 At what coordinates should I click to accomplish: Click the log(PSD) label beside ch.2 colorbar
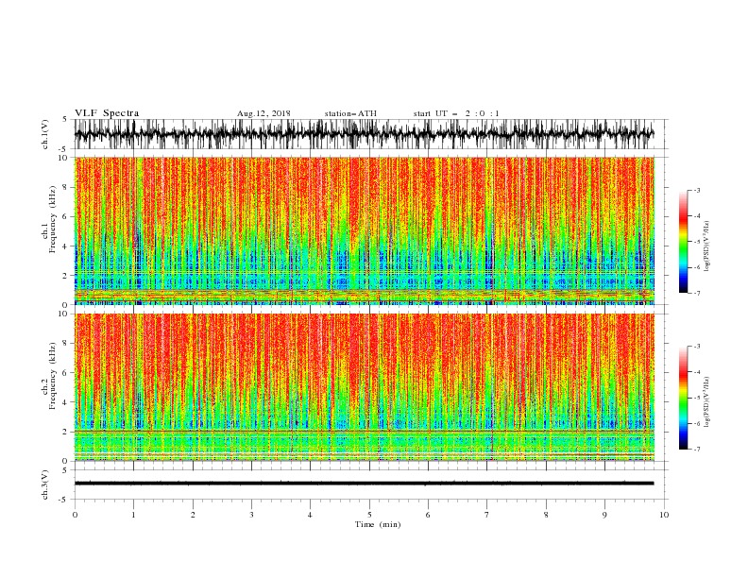click(x=707, y=402)
